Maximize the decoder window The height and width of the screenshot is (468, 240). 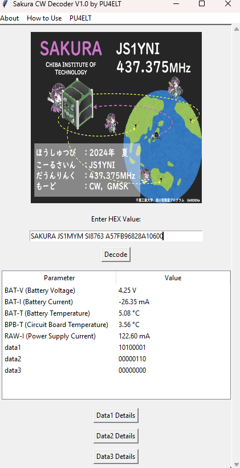coord(202,4)
